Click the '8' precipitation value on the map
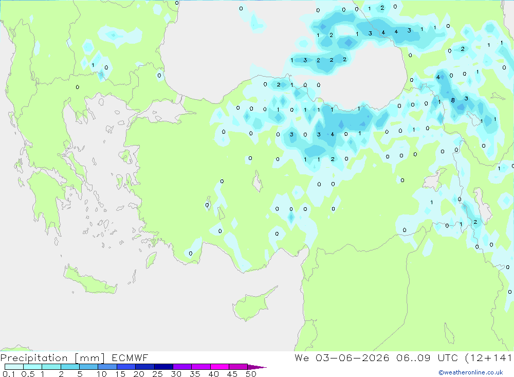This screenshot has height=377, width=514. pos(453,100)
